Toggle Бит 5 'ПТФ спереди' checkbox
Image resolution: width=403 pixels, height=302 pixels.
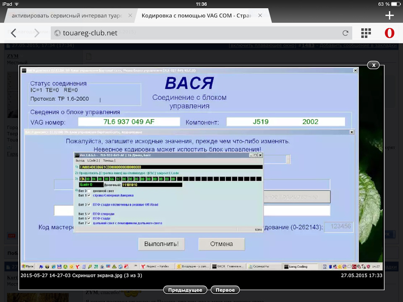(x=89, y=214)
